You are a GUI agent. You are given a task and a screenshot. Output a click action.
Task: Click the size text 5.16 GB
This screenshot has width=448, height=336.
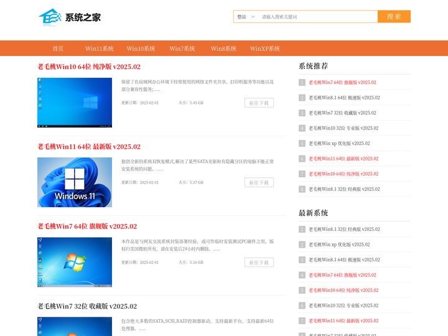197,263
